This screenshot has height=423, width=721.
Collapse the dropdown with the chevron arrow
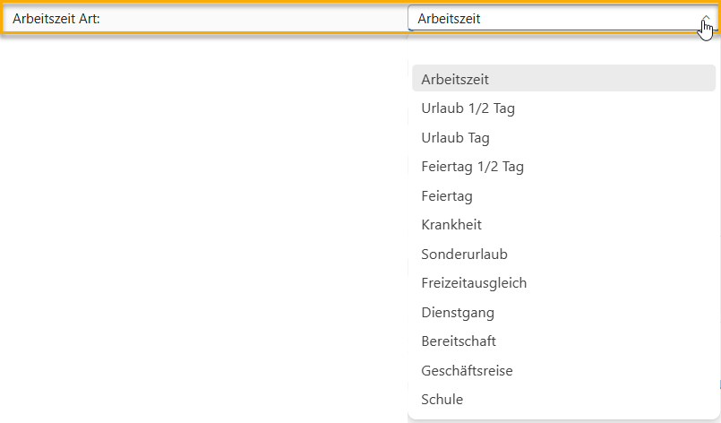(705, 18)
